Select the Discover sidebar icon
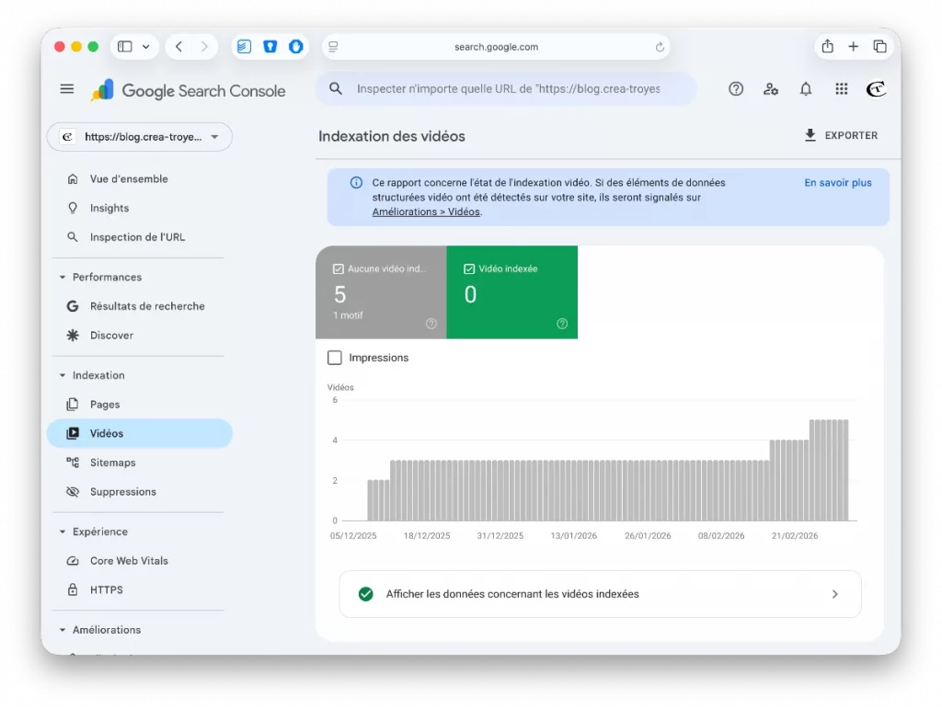Image resolution: width=942 pixels, height=709 pixels. click(x=74, y=335)
